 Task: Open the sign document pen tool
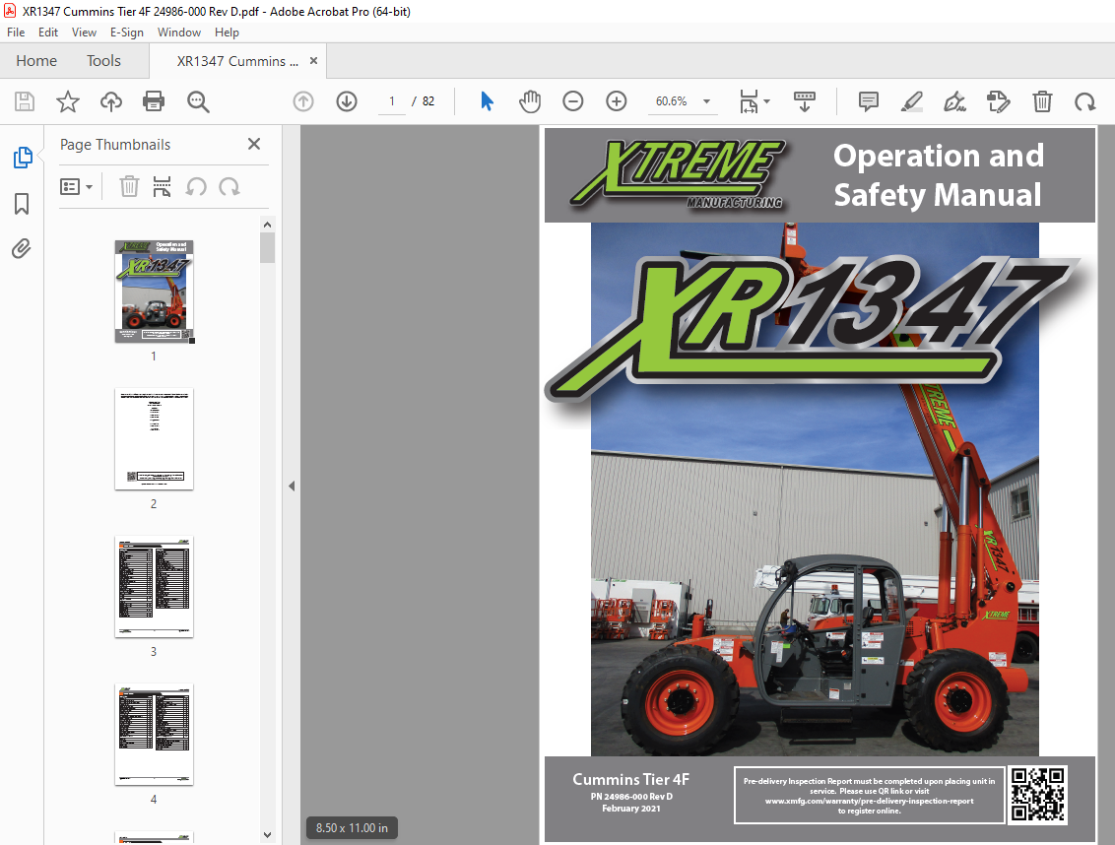point(954,101)
